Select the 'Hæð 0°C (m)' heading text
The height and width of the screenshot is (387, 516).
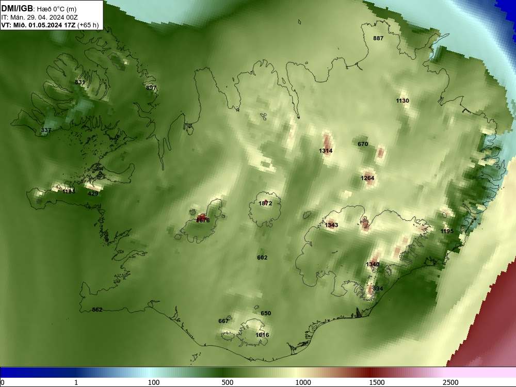(57, 9)
